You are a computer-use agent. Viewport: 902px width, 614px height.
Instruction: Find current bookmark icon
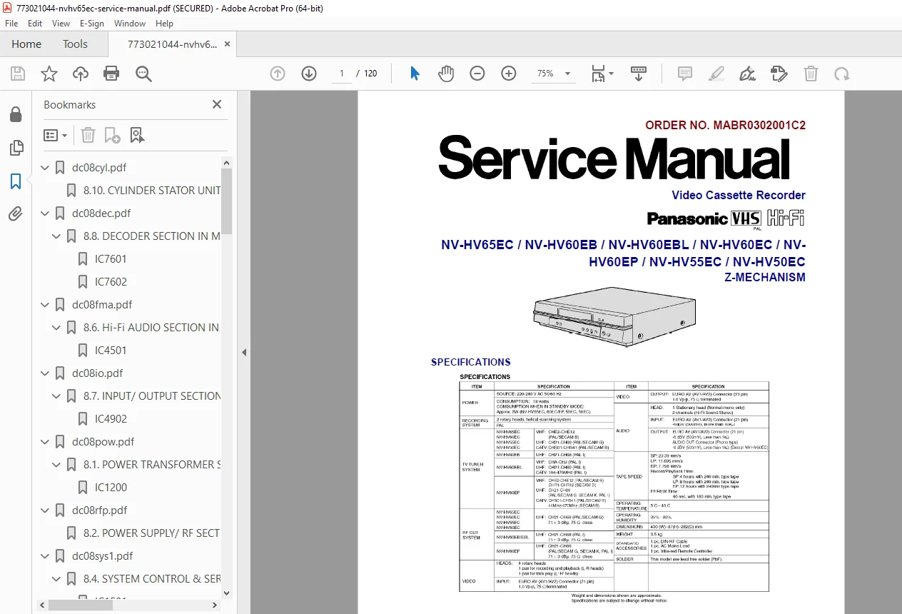137,135
